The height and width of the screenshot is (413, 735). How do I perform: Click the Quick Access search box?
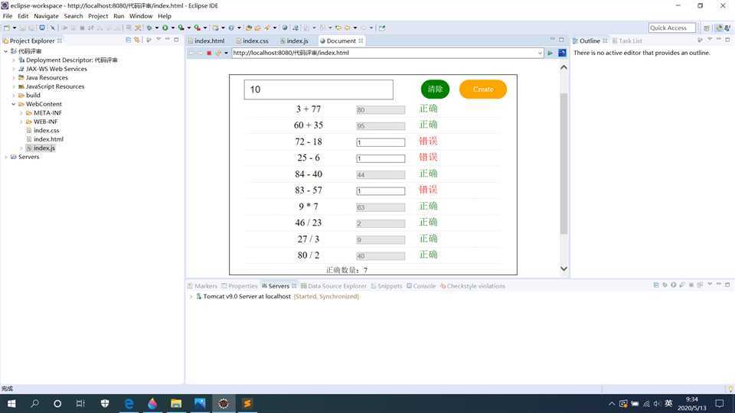pyautogui.click(x=671, y=28)
